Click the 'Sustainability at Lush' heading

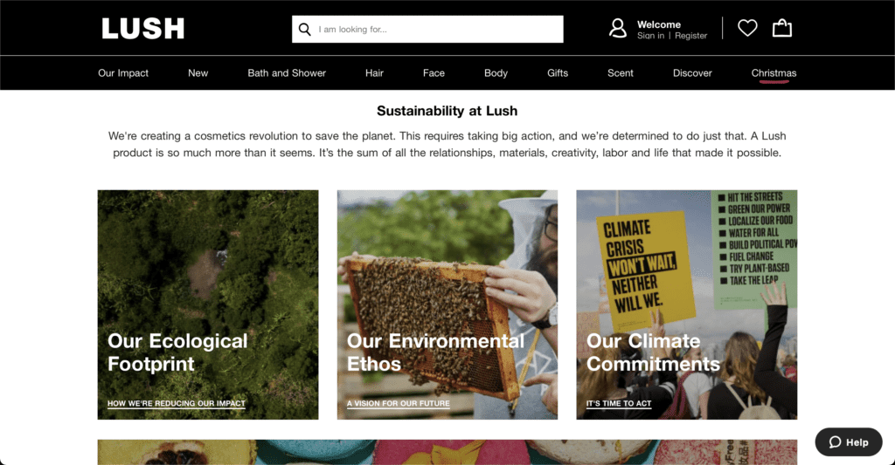point(447,111)
